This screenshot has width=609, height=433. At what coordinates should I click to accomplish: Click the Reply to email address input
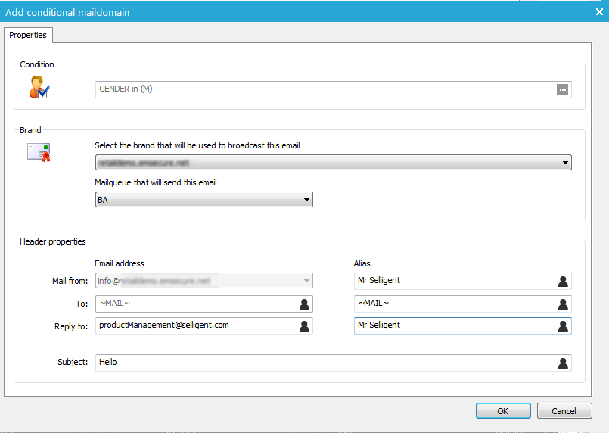coord(195,326)
